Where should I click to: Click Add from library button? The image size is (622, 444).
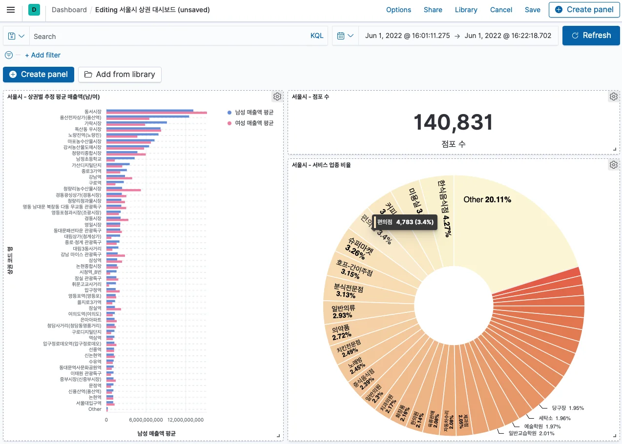[120, 74]
